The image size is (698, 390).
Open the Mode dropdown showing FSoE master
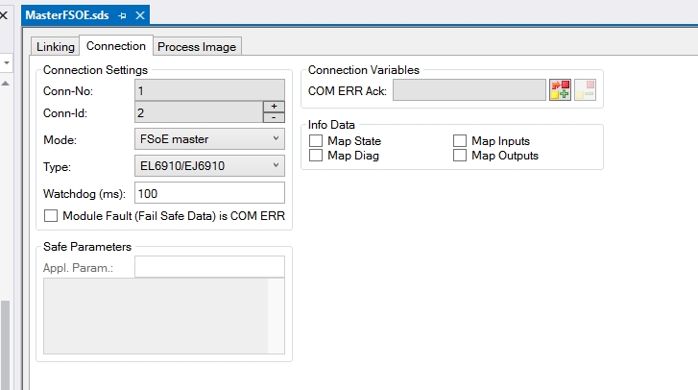[209, 139]
